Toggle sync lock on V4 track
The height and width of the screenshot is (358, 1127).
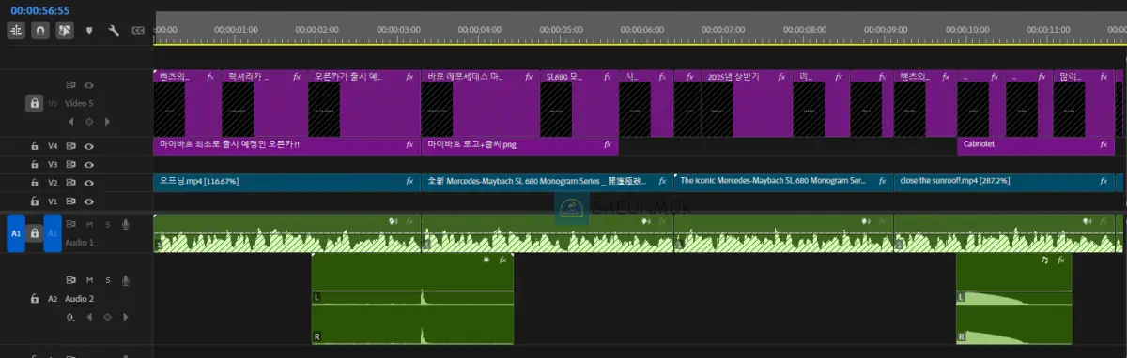(71, 146)
